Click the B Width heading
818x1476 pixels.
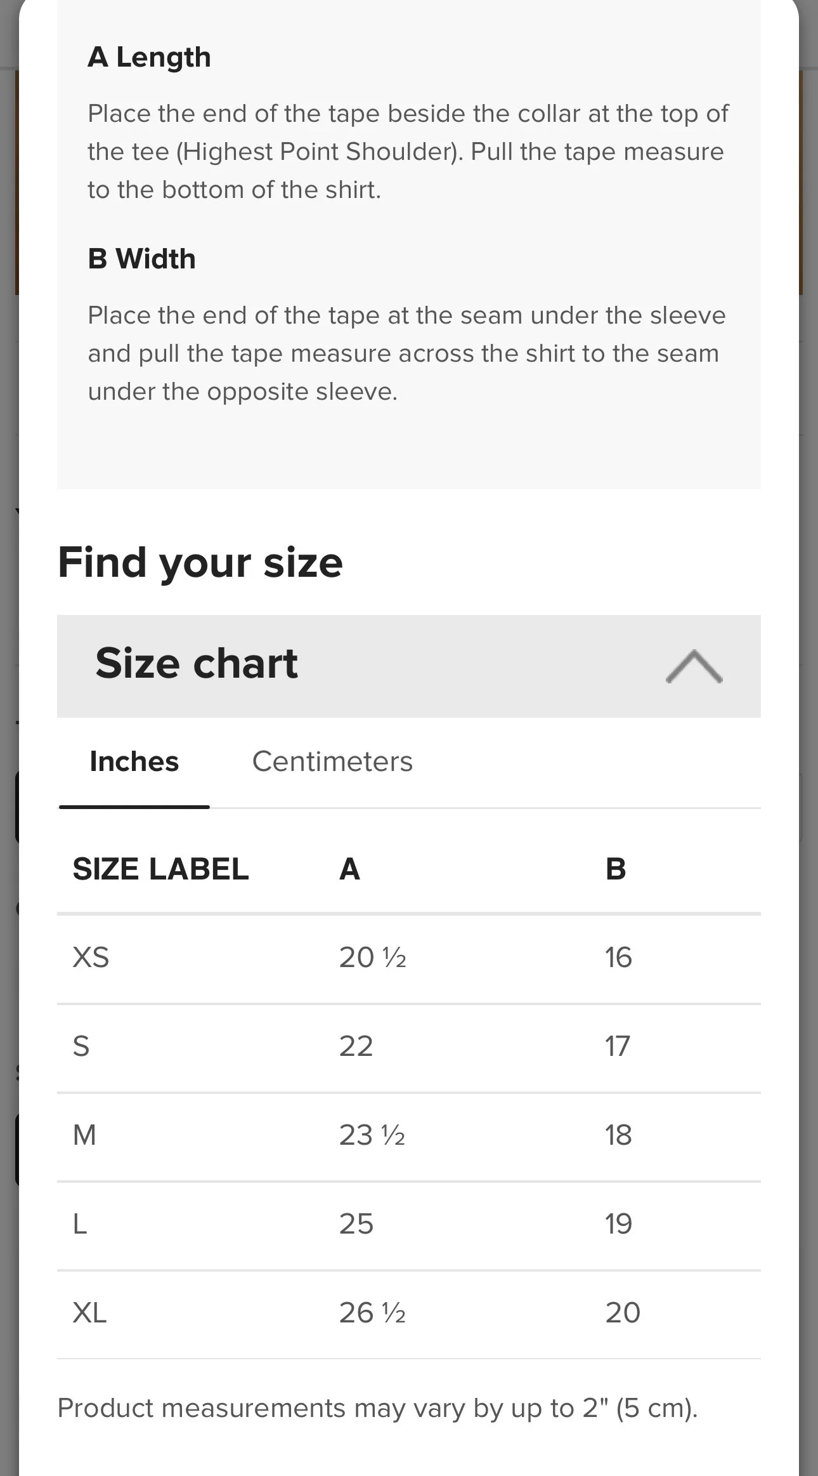click(141, 259)
